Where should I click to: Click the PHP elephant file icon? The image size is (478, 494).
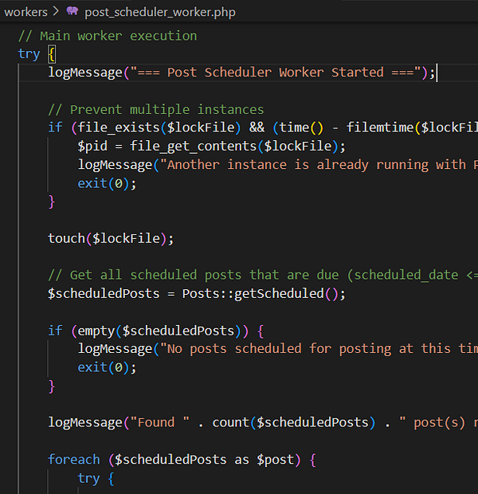tap(72, 11)
